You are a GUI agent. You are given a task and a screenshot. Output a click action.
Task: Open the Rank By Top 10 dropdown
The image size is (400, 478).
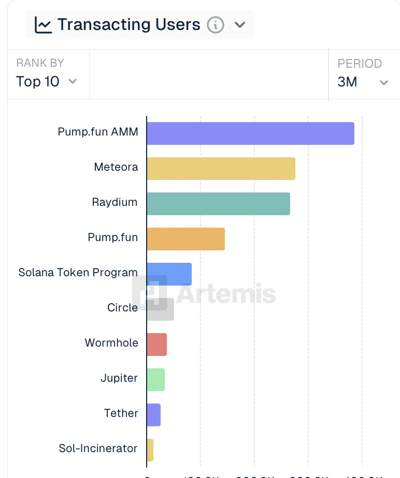point(47,81)
